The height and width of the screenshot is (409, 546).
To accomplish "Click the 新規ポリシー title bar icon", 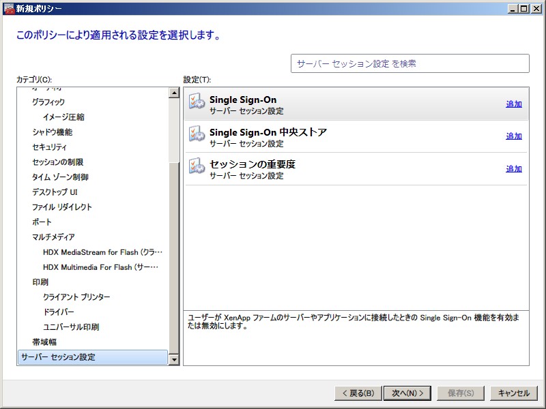I will 9,8.
